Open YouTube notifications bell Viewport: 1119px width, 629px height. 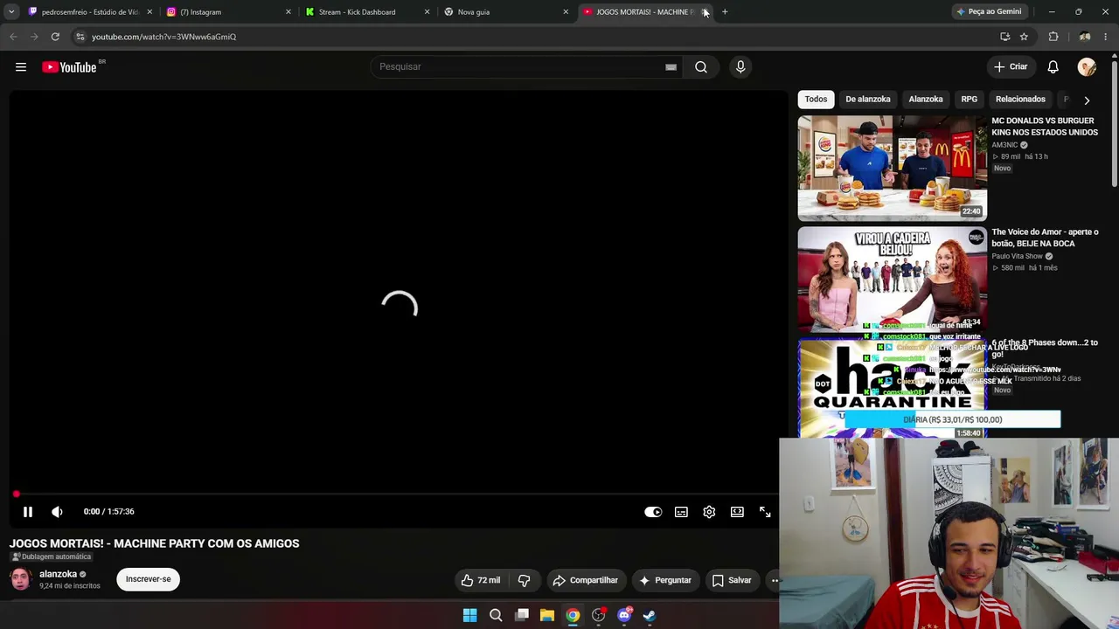[x=1053, y=67]
